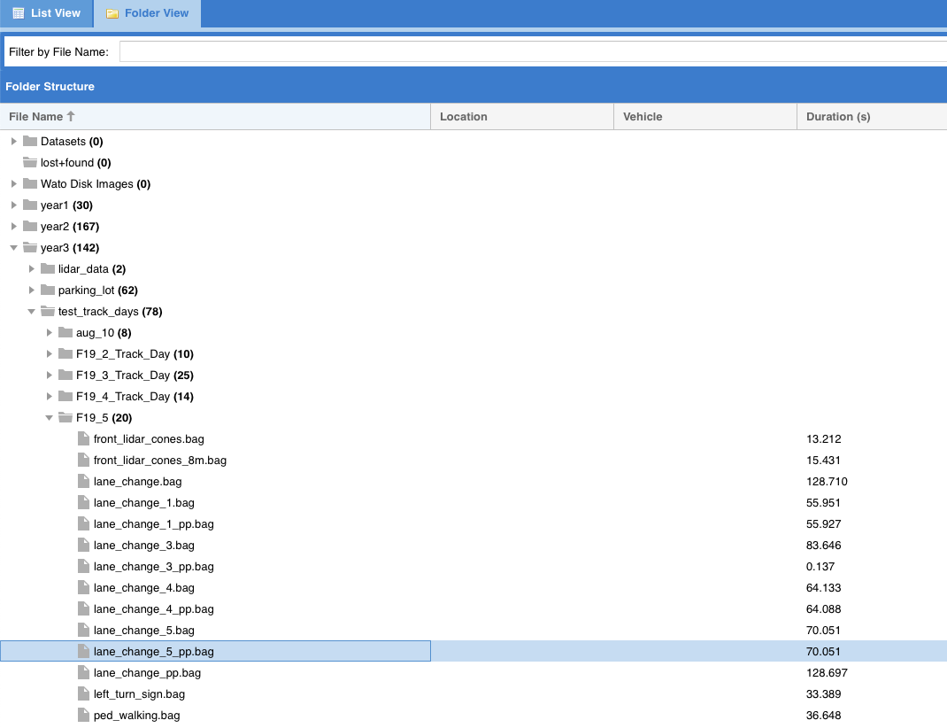
Task: Sort by the File Name column header
Action: coord(215,117)
